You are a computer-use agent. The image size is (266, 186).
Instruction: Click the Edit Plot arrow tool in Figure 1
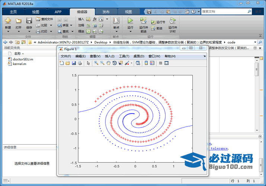[88, 63]
